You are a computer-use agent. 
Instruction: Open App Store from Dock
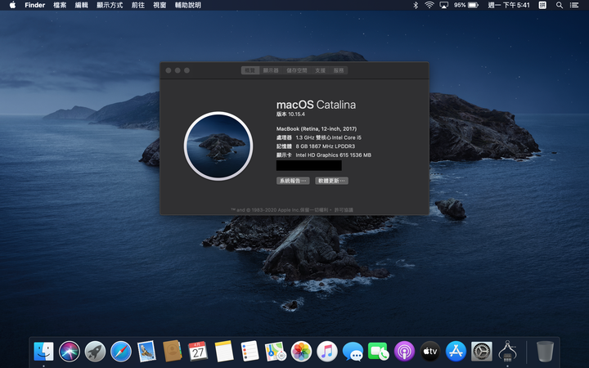coord(456,352)
